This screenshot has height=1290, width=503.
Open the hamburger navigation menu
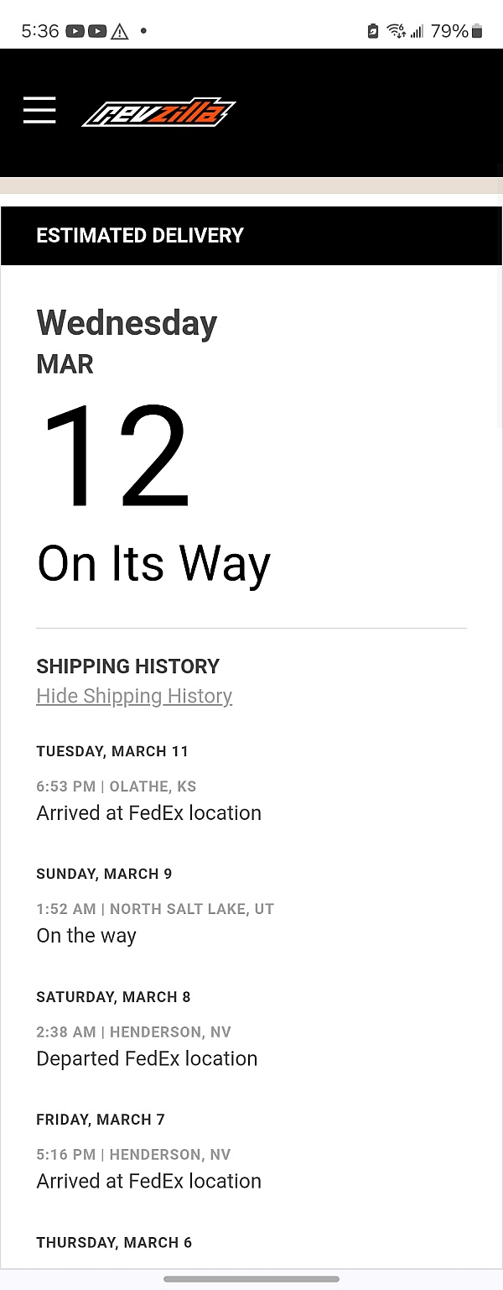coord(39,111)
